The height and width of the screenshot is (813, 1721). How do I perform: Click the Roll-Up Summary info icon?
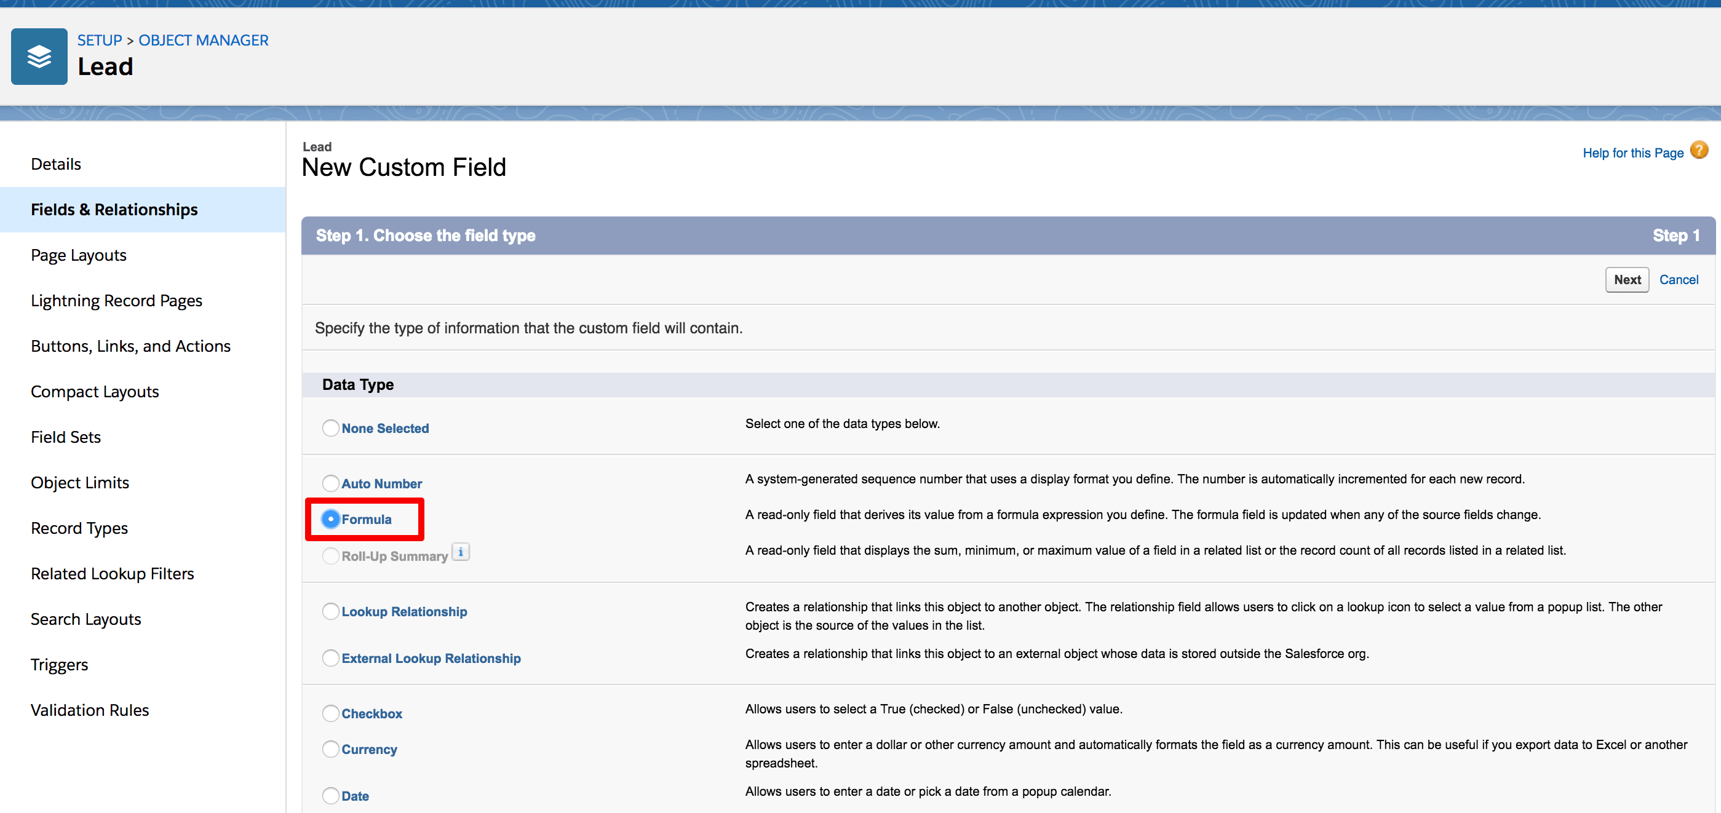coord(460,552)
